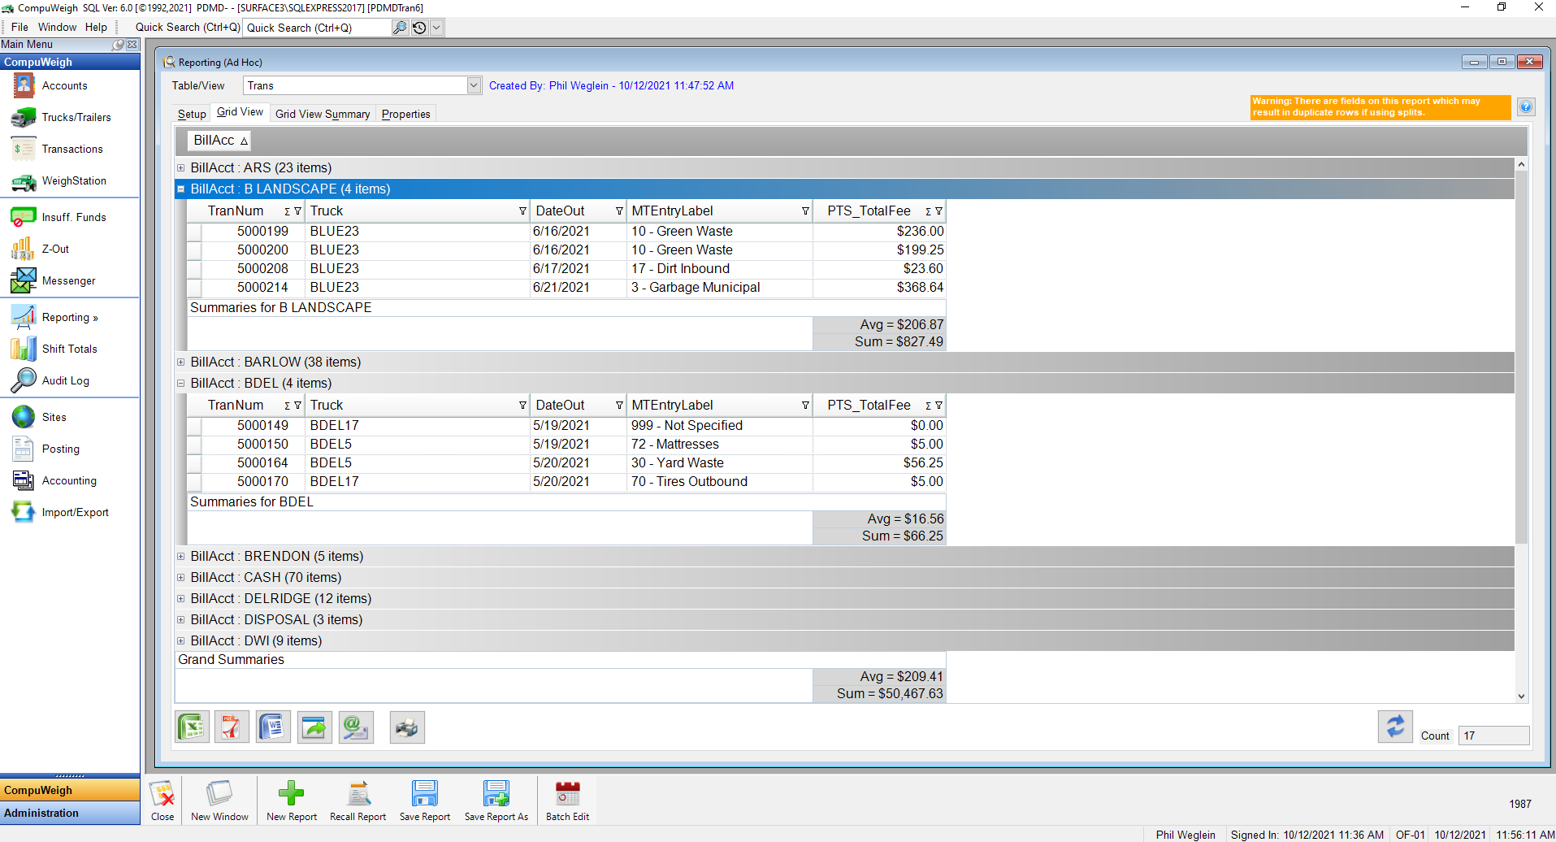Open the Window menu
This screenshot has width=1556, height=842.
57,26
